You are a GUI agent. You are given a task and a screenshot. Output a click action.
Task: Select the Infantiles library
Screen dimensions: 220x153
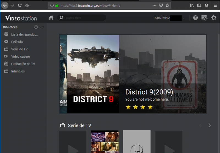(23, 71)
